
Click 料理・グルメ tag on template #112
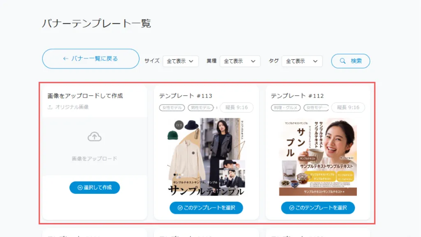[286, 108]
